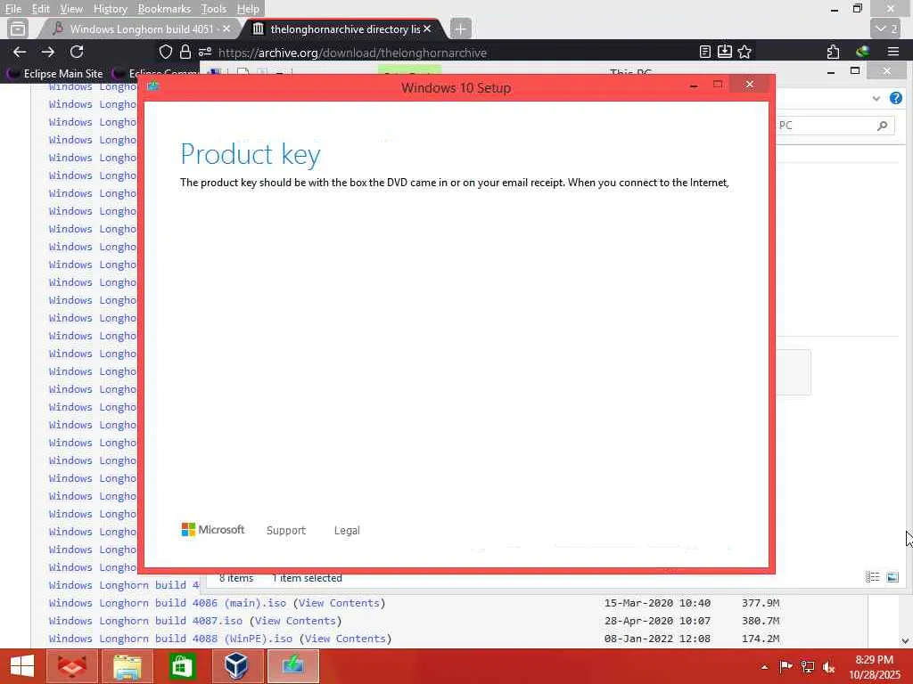The height and width of the screenshot is (684, 913).
Task: Click the 380.7M file size text
Action: 761,621
